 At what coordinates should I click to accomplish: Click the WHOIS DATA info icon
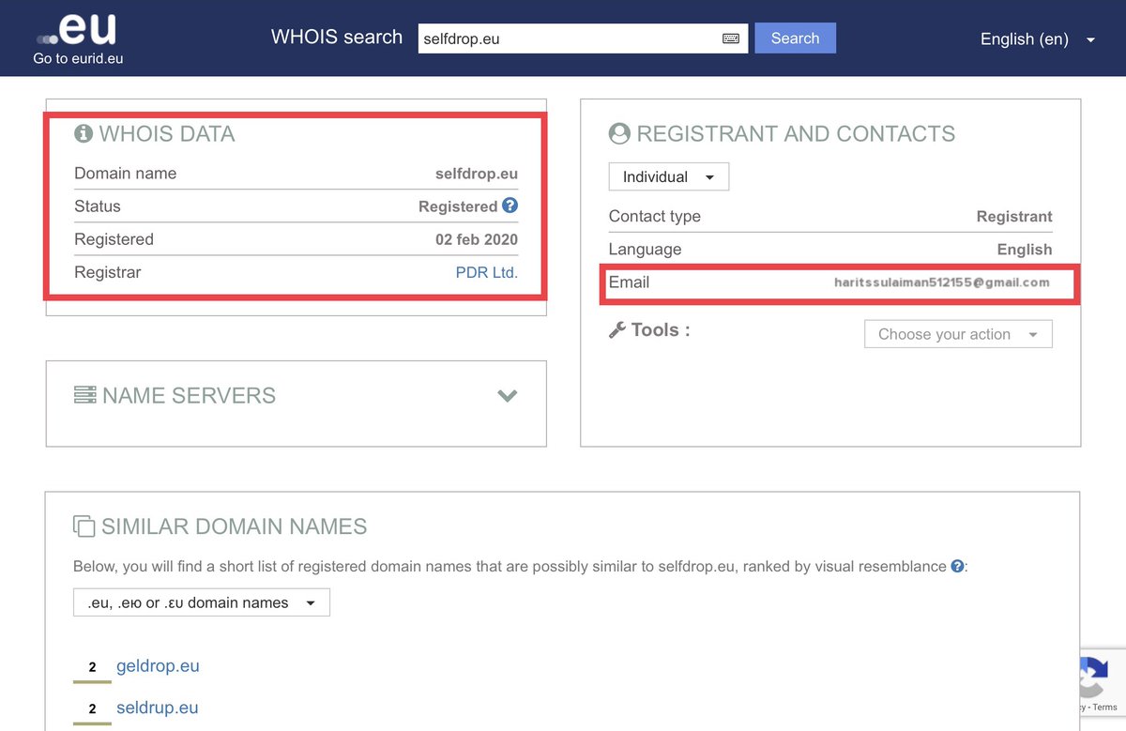coord(84,133)
